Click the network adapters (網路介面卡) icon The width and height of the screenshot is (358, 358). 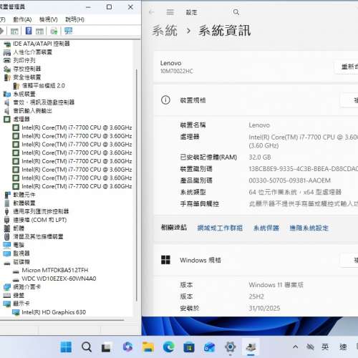coord(7,287)
